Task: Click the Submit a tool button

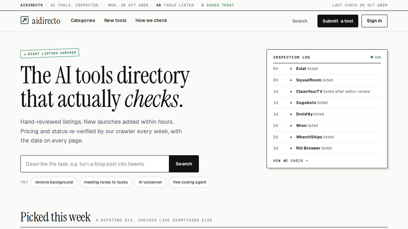Action: 338,21
